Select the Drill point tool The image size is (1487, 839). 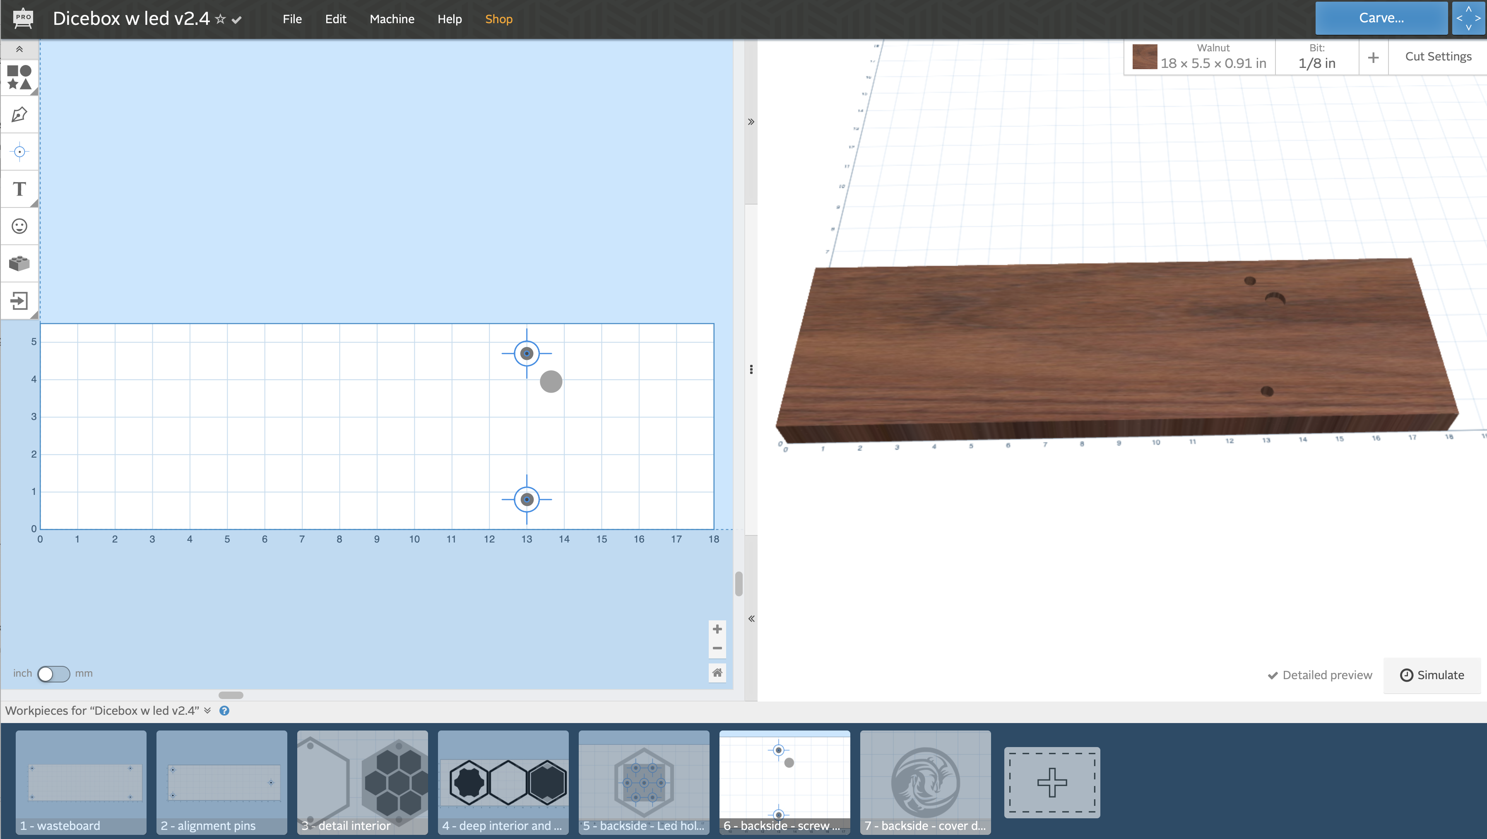19,152
